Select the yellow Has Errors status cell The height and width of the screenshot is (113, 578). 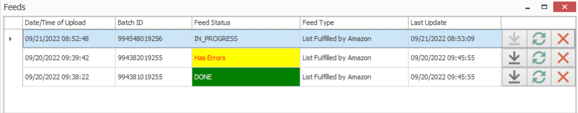246,58
